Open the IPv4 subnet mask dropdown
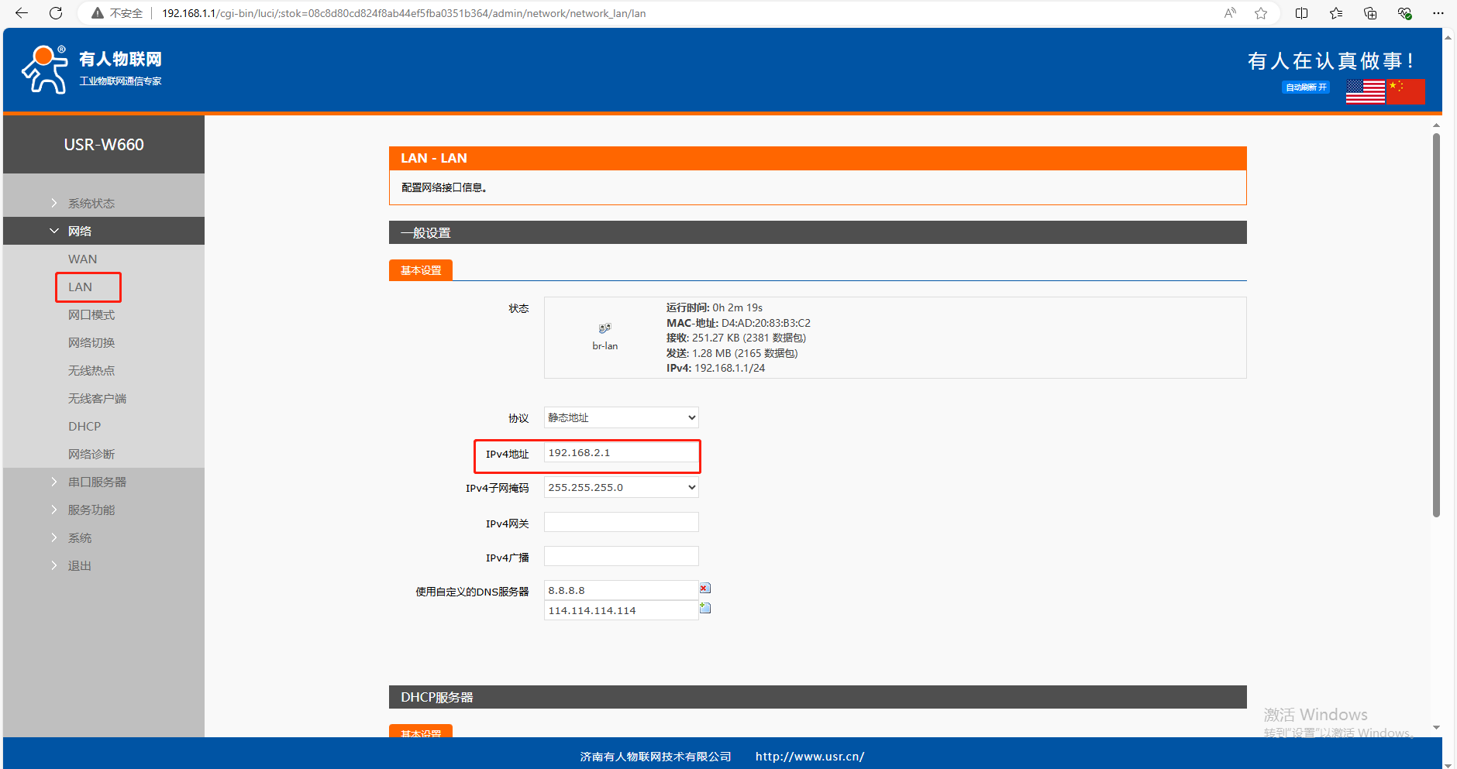 (x=621, y=487)
